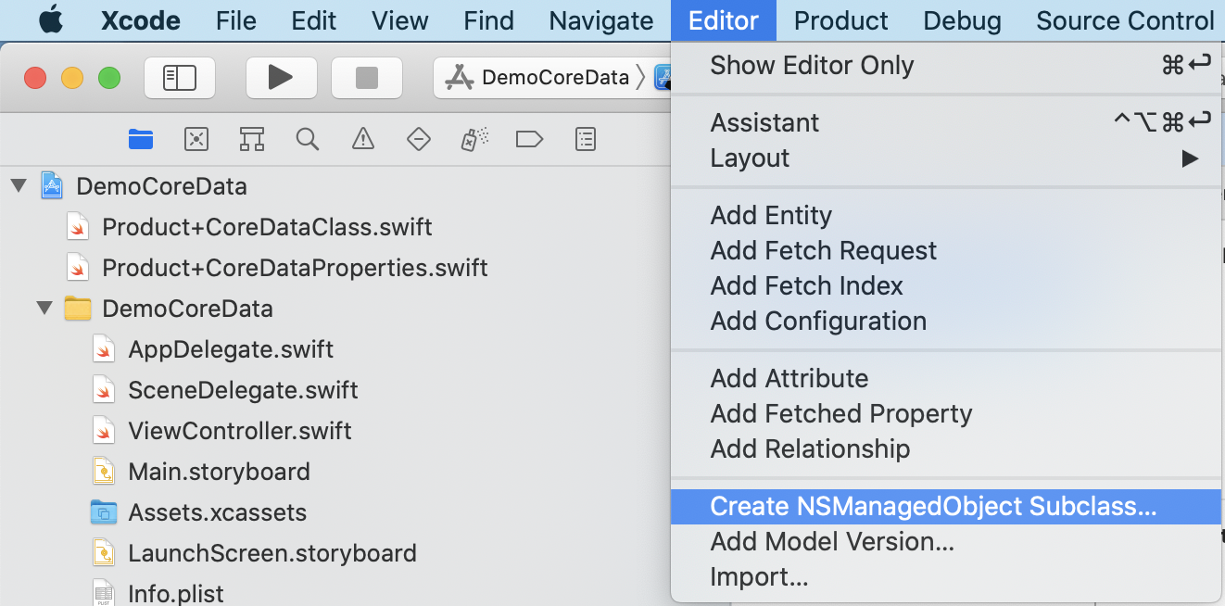Screen dimensions: 1225x606
Task: Stop the running scheme
Action: click(x=367, y=78)
